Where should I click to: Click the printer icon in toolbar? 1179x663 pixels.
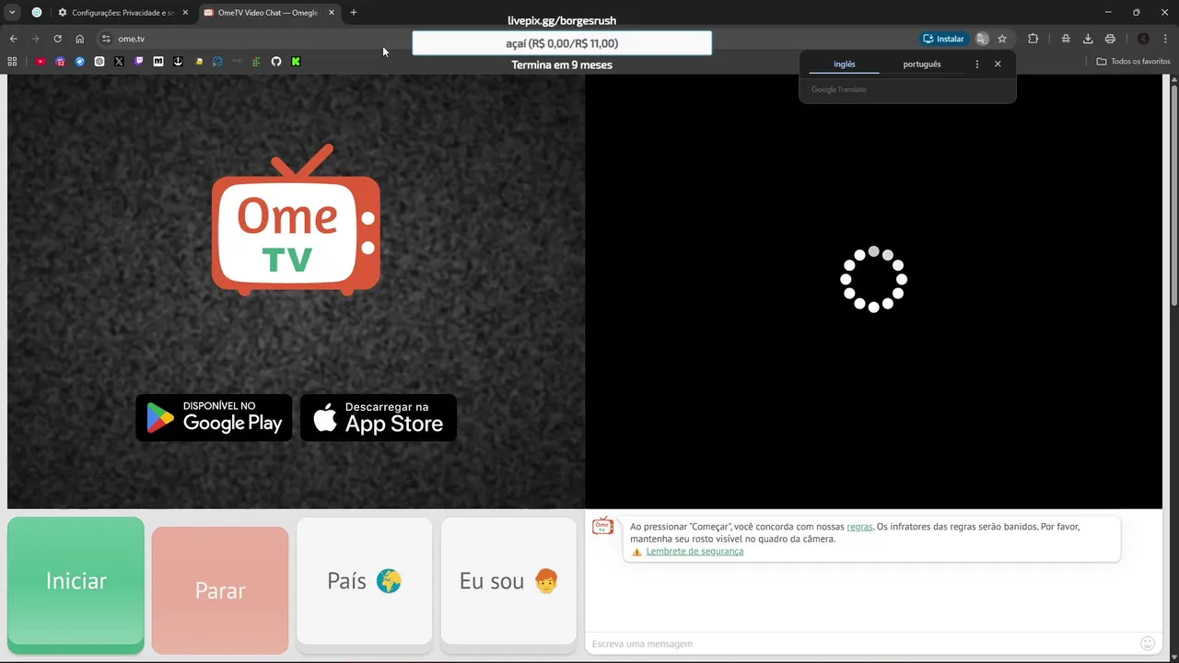1110,39
